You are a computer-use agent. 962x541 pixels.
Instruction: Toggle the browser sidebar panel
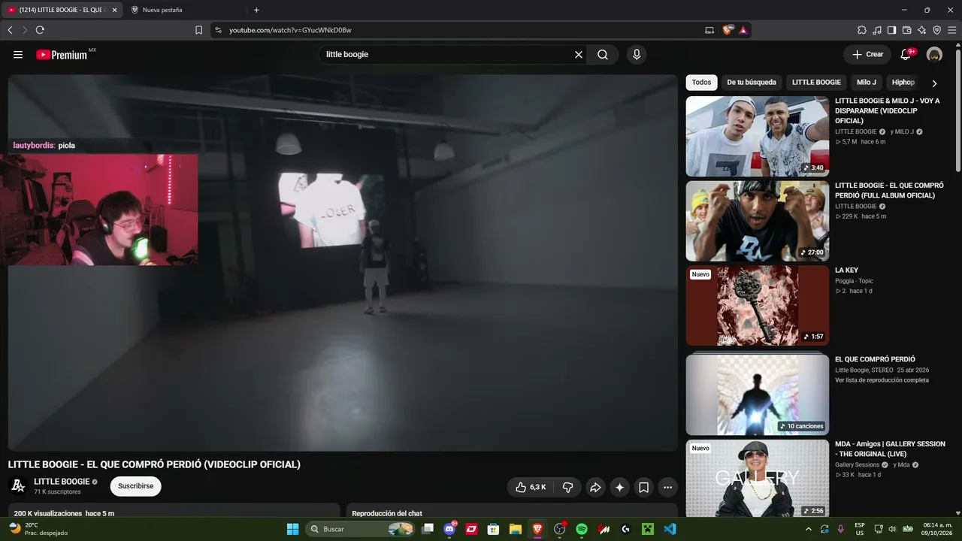pos(891,30)
